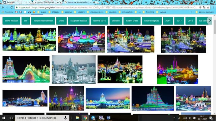216x121 pixels.
Task: Filter results by chinese chip
Action: [116, 21]
